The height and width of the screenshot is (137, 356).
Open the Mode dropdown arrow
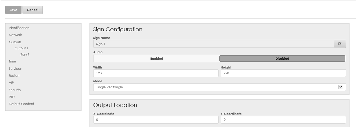click(x=340, y=87)
